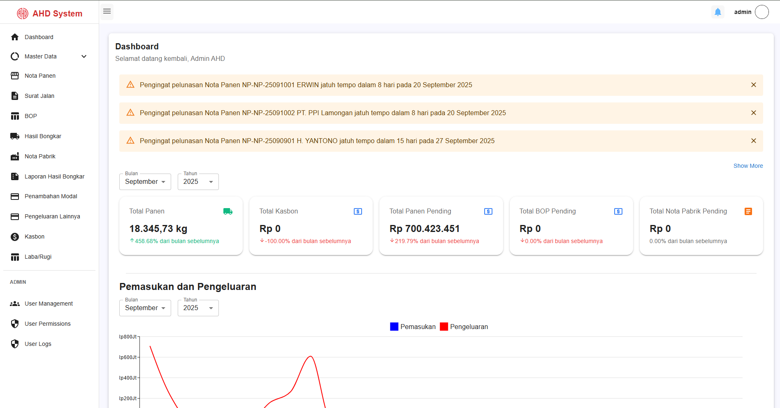The height and width of the screenshot is (408, 780).
Task: Close the H. YANTONO reminder alert
Action: coord(753,141)
